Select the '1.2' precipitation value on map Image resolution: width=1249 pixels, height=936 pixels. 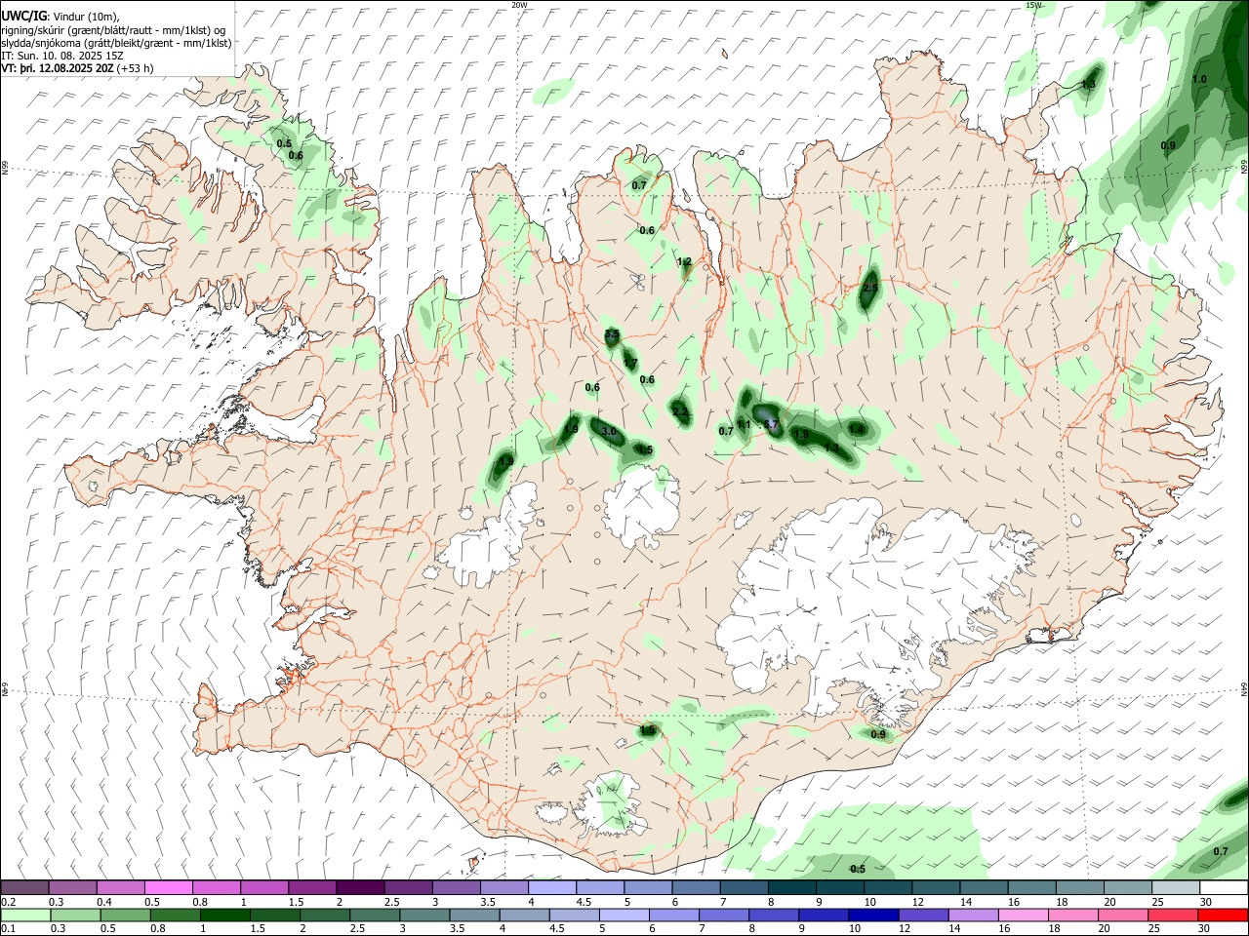point(684,261)
